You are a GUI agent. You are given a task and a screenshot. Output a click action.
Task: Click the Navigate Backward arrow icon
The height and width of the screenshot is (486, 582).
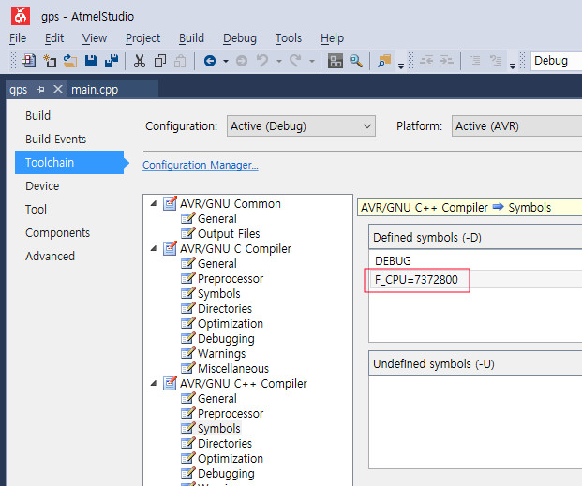[x=210, y=61]
